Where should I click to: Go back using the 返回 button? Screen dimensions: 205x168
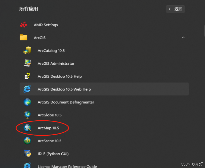175,9
